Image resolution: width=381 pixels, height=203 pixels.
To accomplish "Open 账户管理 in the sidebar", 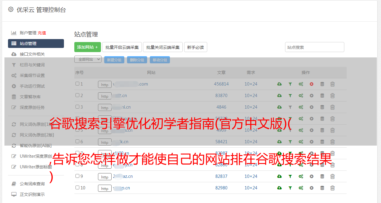I will click(28, 33).
